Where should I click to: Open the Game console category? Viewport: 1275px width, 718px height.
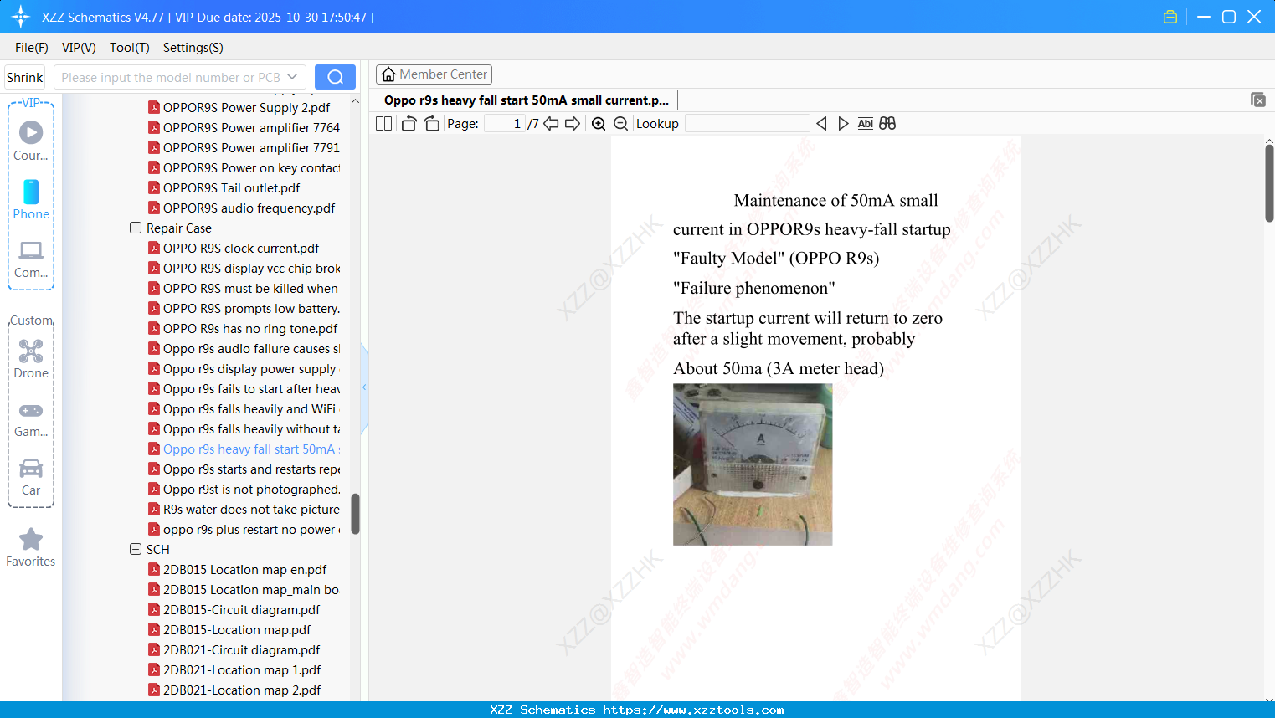31,419
